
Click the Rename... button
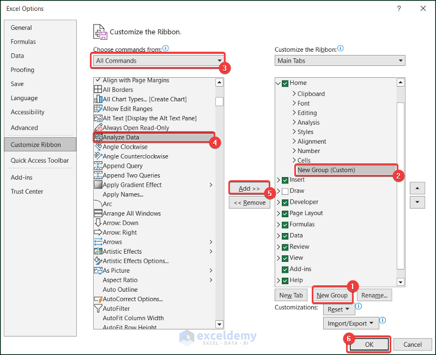point(374,295)
